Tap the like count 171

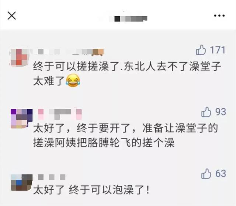(218, 50)
